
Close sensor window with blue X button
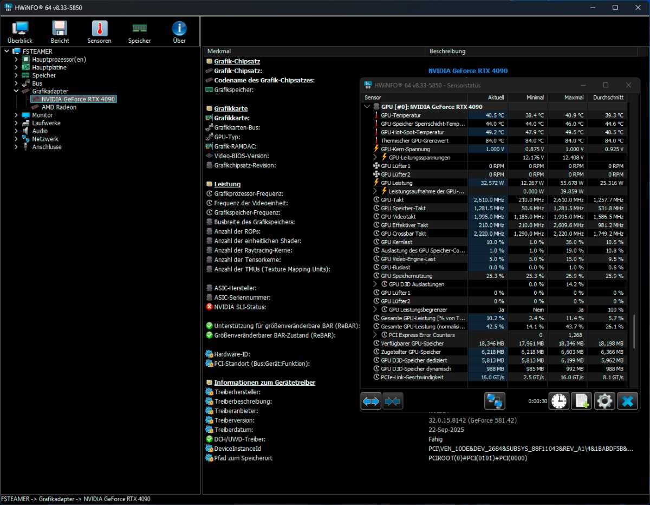(627, 401)
